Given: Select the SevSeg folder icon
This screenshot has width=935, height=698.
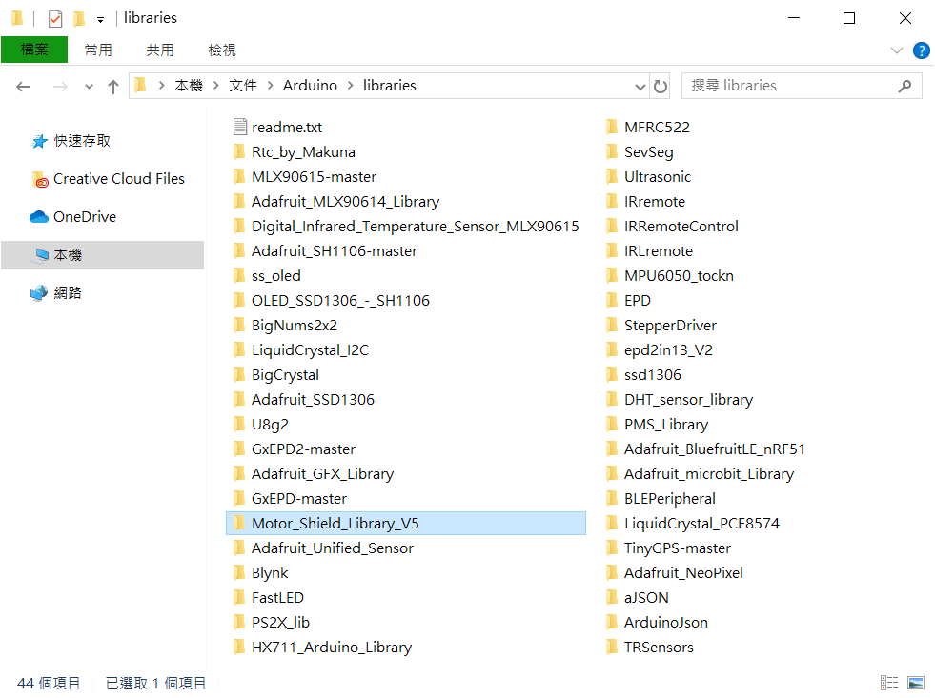Looking at the screenshot, I should (612, 151).
